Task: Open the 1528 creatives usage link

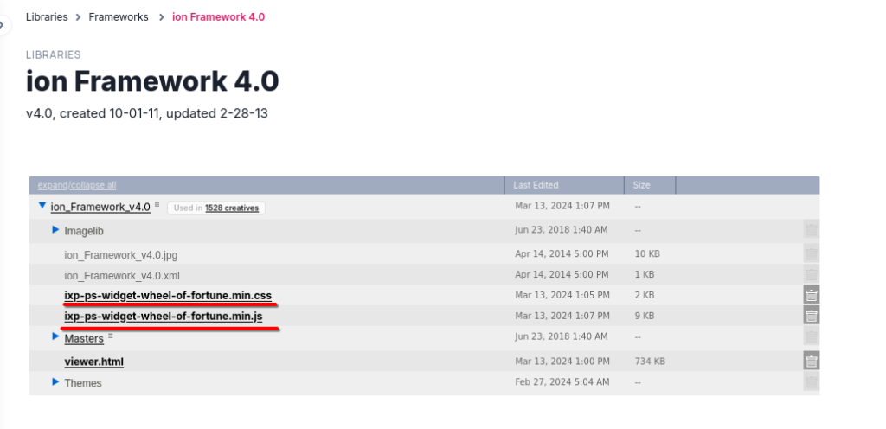Action: point(231,208)
